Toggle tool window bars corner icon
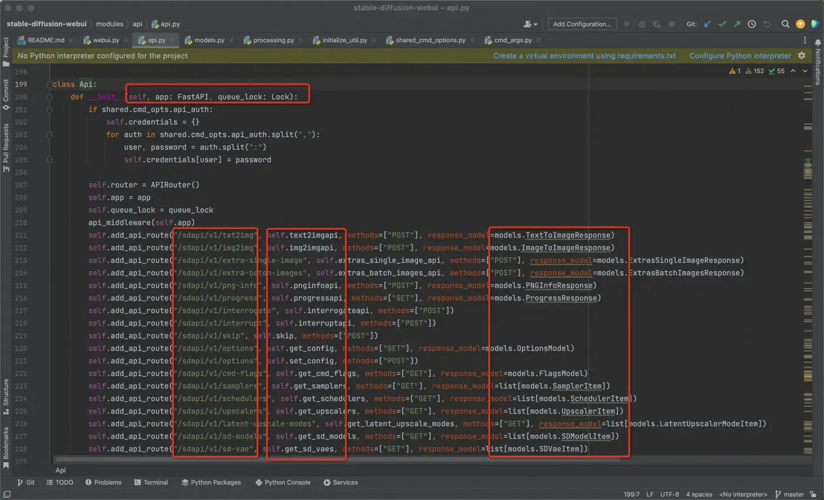824x500 pixels. point(6,494)
